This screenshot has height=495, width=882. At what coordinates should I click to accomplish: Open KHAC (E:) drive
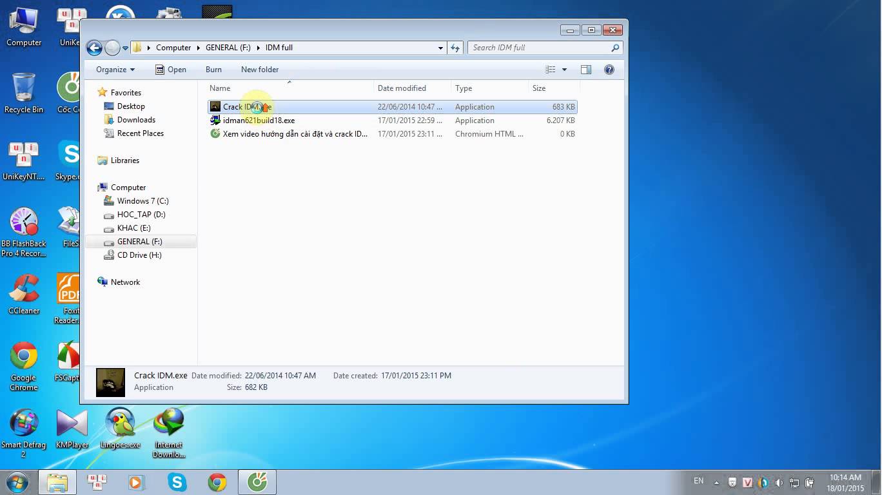pos(134,228)
